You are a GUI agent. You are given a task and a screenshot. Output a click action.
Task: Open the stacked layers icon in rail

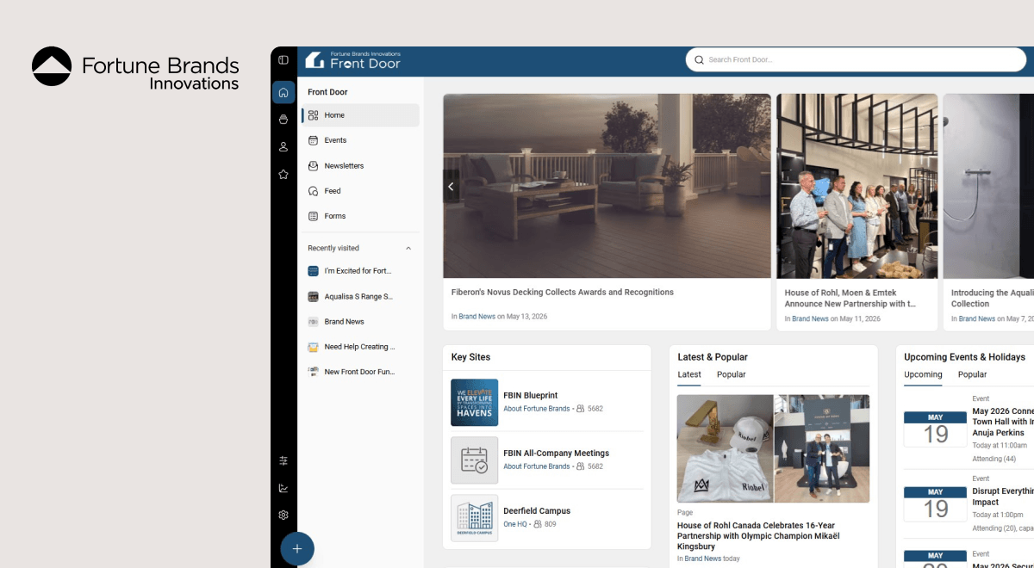tap(283, 120)
